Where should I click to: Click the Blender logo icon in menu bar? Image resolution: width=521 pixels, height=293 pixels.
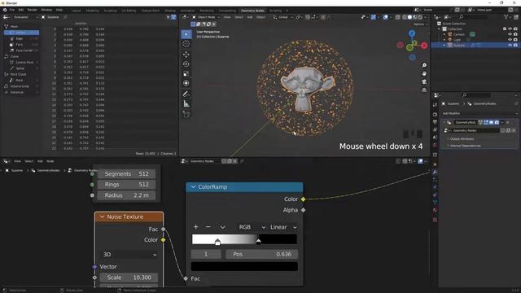click(x=5, y=10)
